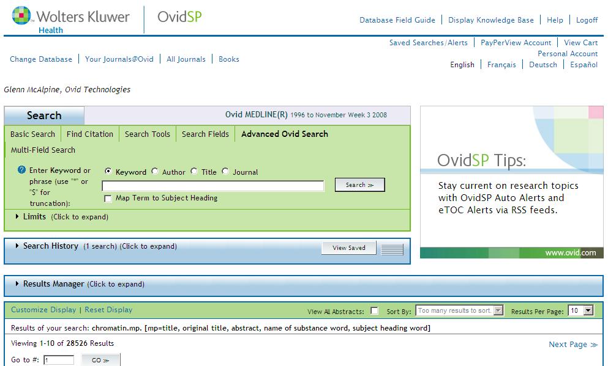Image resolution: width=608 pixels, height=366 pixels.
Task: Open the PayPerView Account link
Action: click(x=516, y=43)
